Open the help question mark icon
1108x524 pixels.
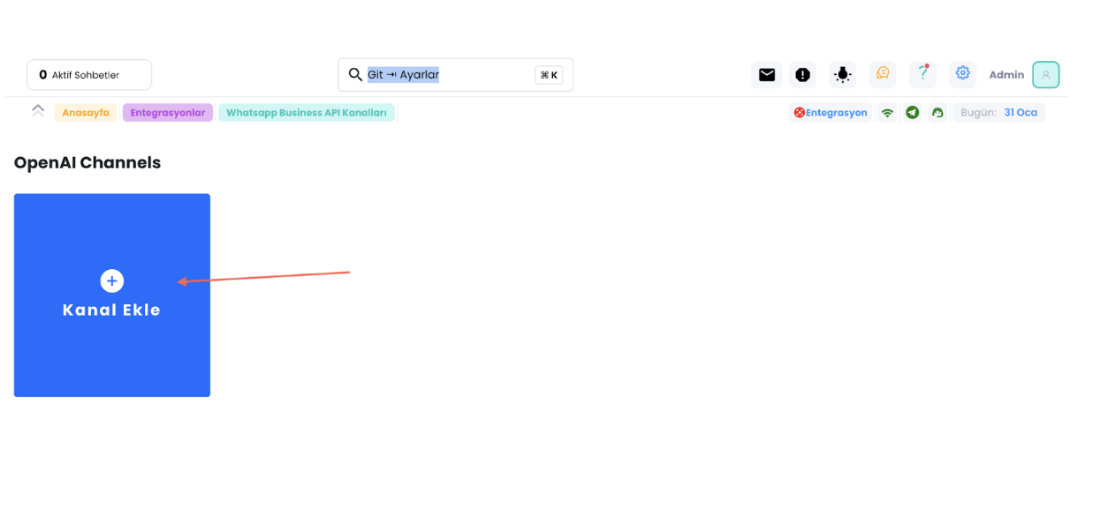click(x=922, y=74)
